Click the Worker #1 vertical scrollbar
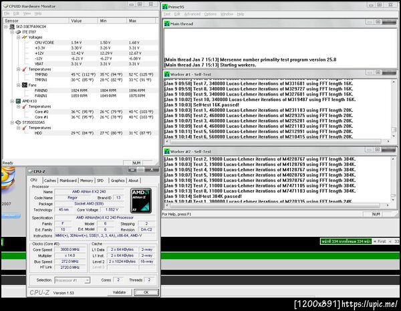The width and height of the screenshot is (401, 311). pos(394,109)
